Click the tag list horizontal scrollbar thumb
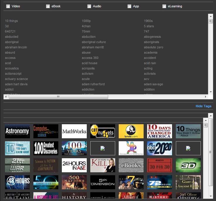Screen dimensions: 216x201 58,97
